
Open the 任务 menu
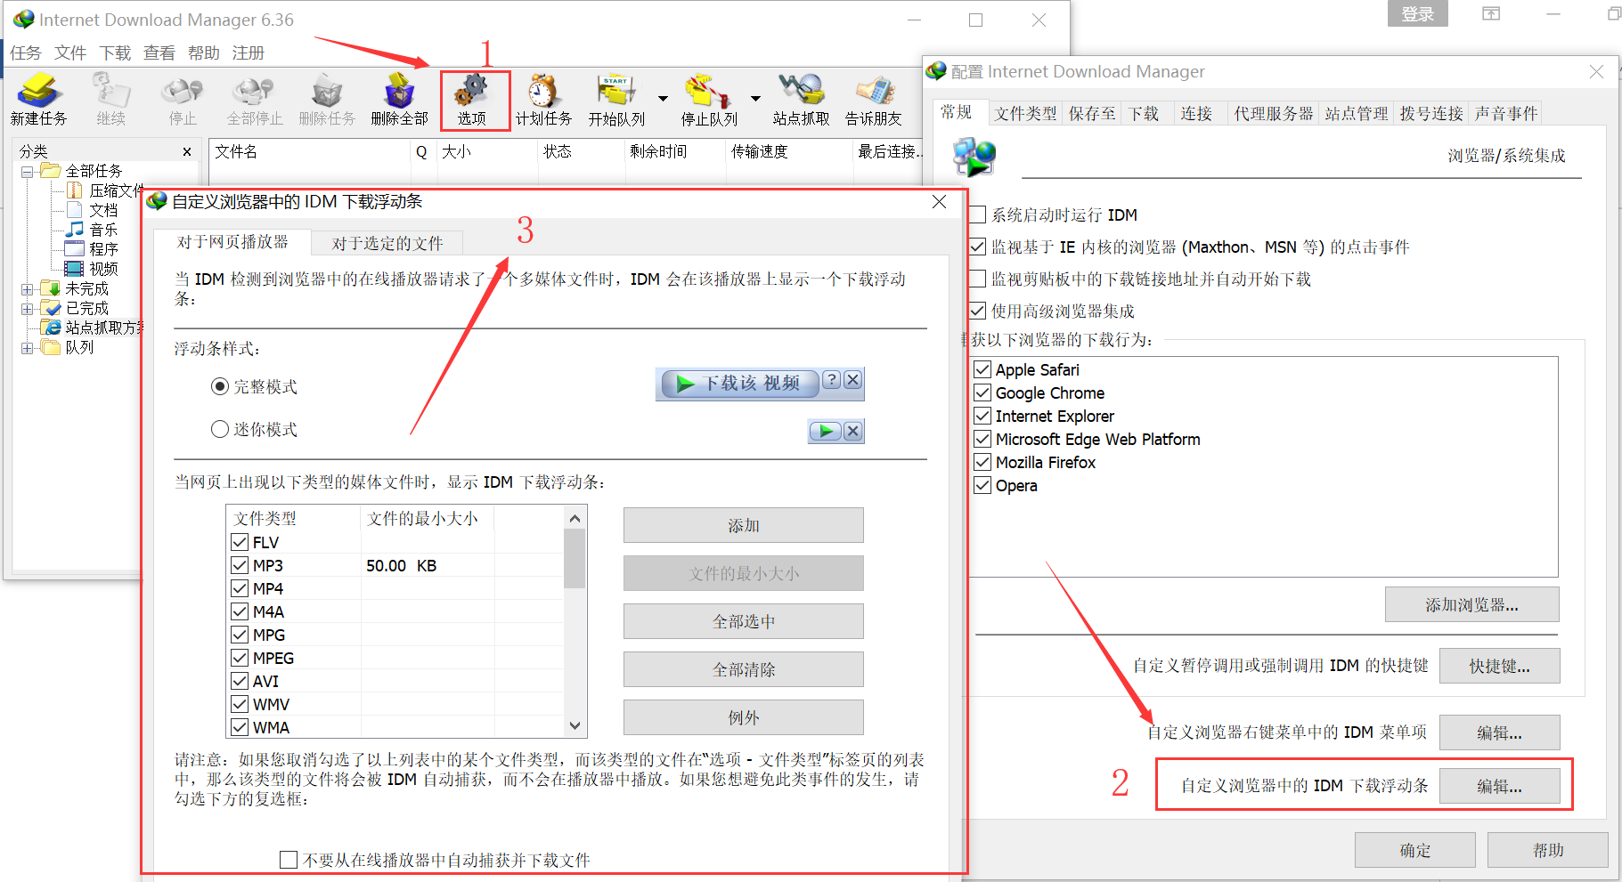point(26,53)
